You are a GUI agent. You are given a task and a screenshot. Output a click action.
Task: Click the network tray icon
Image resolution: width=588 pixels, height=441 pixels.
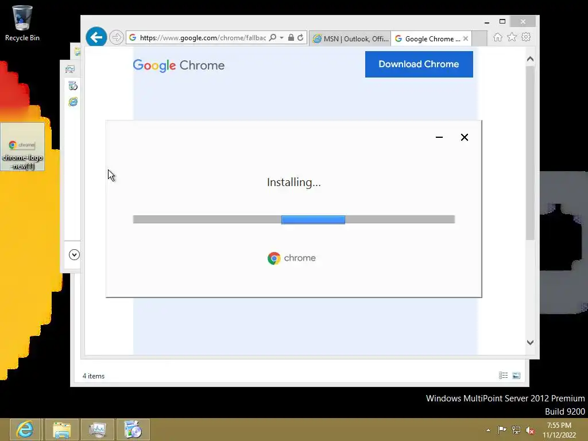pos(516,430)
